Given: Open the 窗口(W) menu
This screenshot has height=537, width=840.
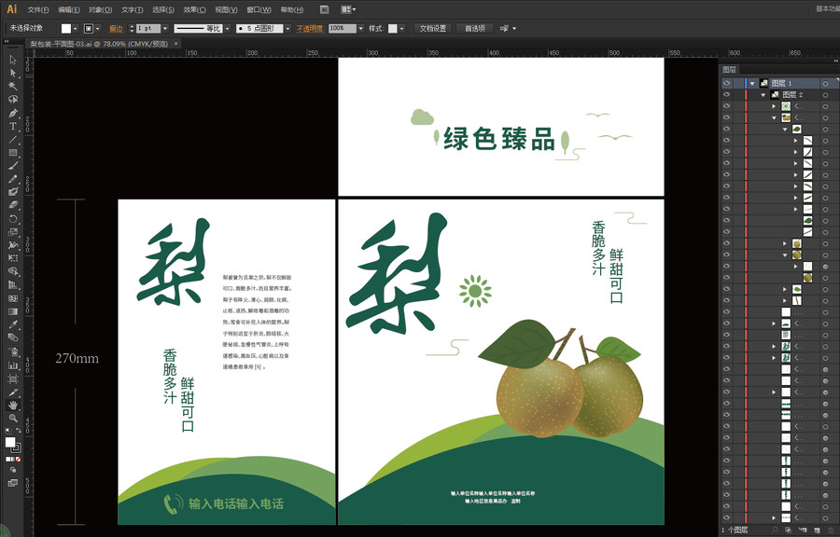Looking at the screenshot, I should pos(259,9).
